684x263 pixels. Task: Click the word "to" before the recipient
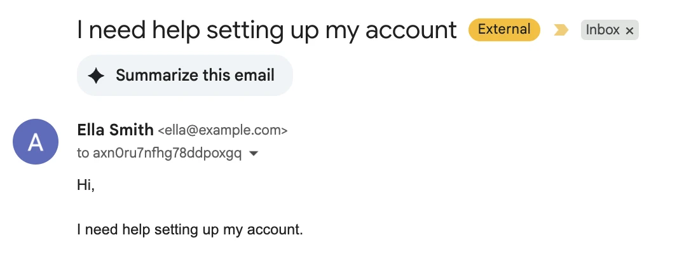tap(83, 154)
